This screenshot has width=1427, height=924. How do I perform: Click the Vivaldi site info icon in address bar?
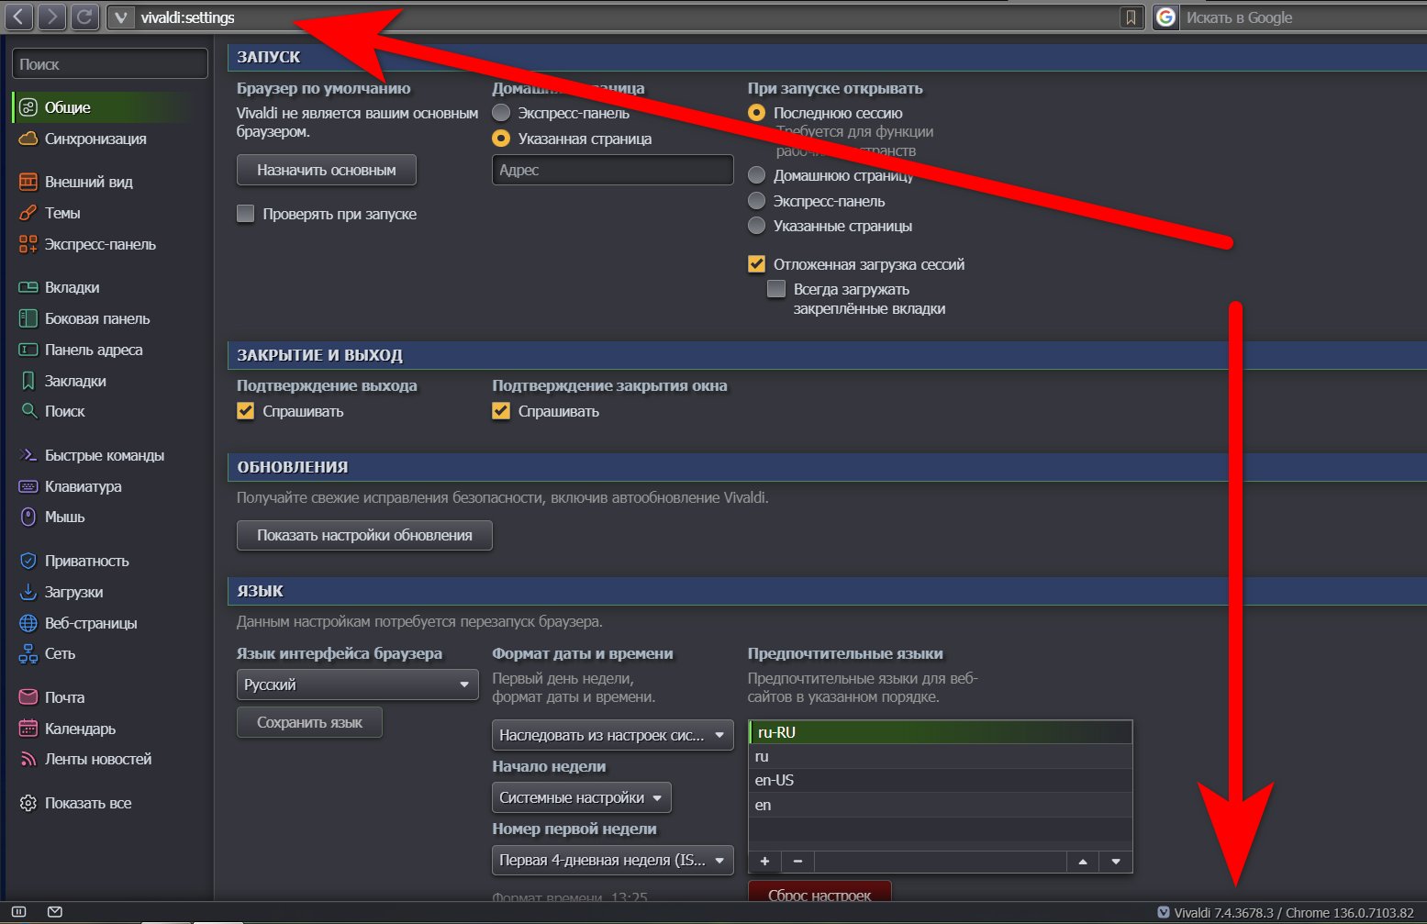point(121,17)
